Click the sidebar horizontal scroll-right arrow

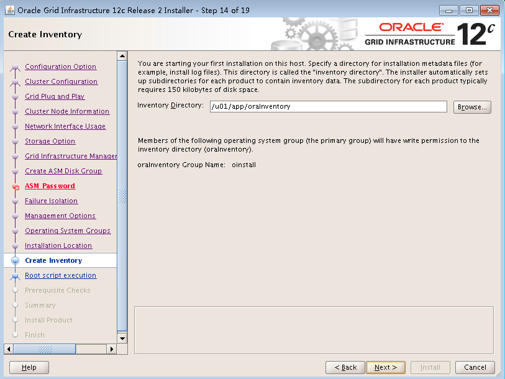click(x=111, y=349)
